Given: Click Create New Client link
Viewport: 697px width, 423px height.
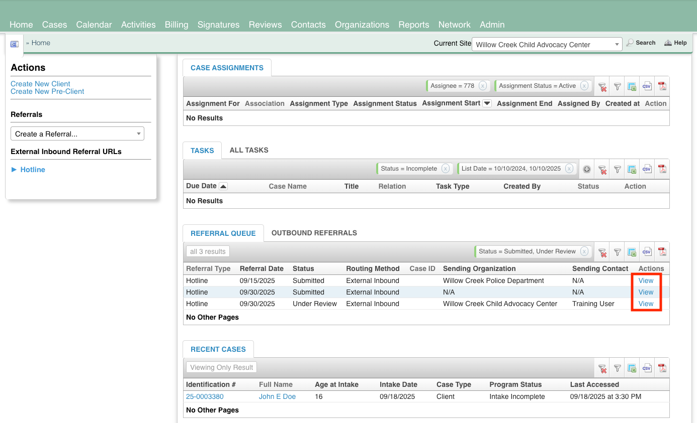Looking at the screenshot, I should 40,84.
